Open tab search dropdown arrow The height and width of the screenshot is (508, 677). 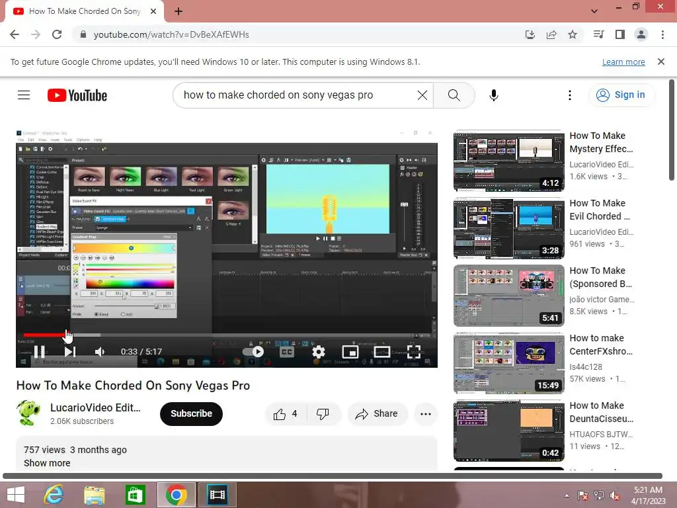pyautogui.click(x=594, y=11)
